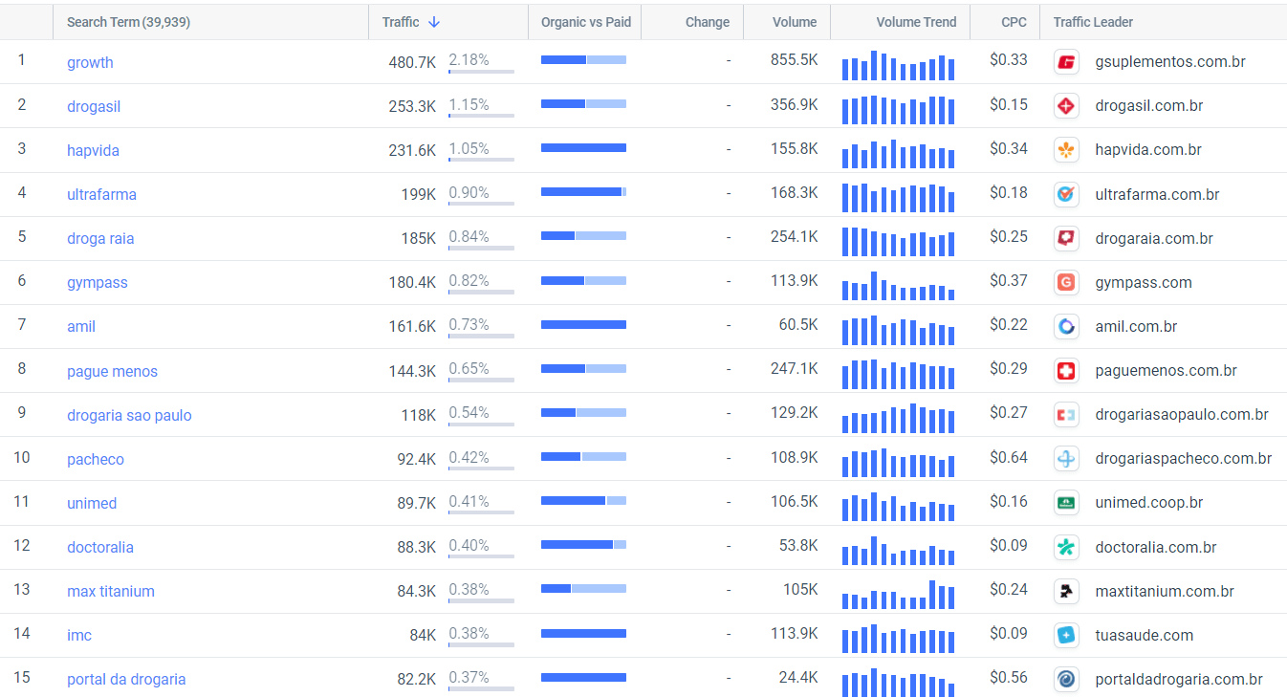Image resolution: width=1287 pixels, height=697 pixels.
Task: Click the growth volume trend chart
Action: point(898,65)
